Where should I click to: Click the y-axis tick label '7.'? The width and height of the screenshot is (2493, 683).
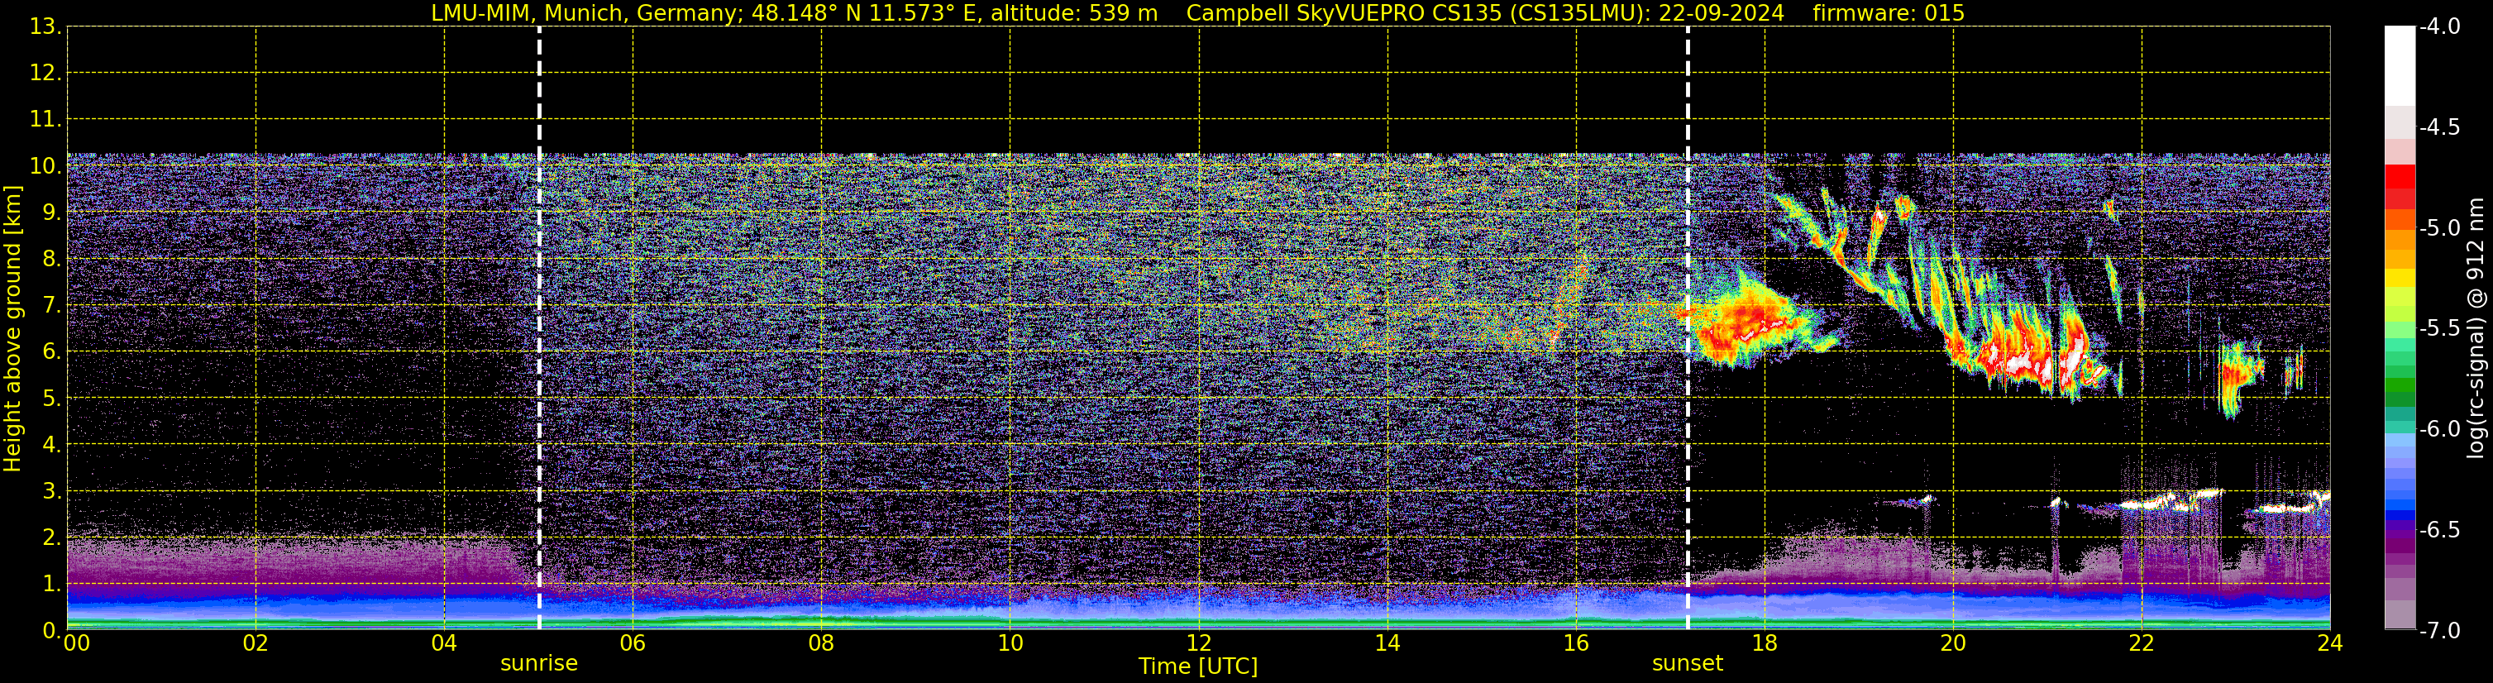click(x=51, y=305)
